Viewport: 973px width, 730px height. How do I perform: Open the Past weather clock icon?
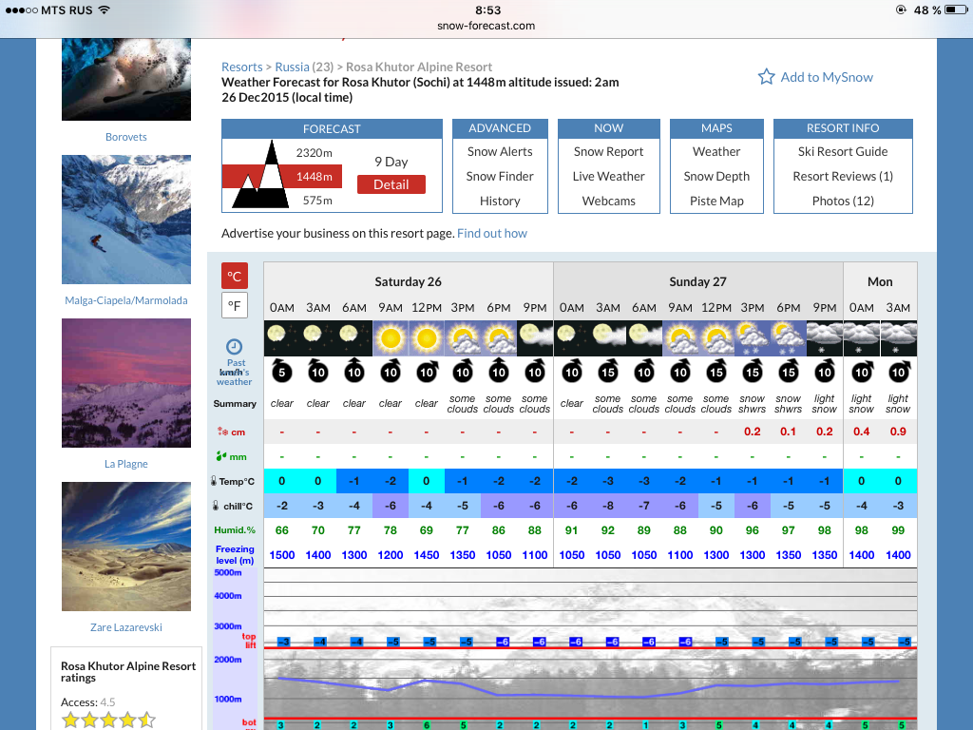(x=234, y=346)
